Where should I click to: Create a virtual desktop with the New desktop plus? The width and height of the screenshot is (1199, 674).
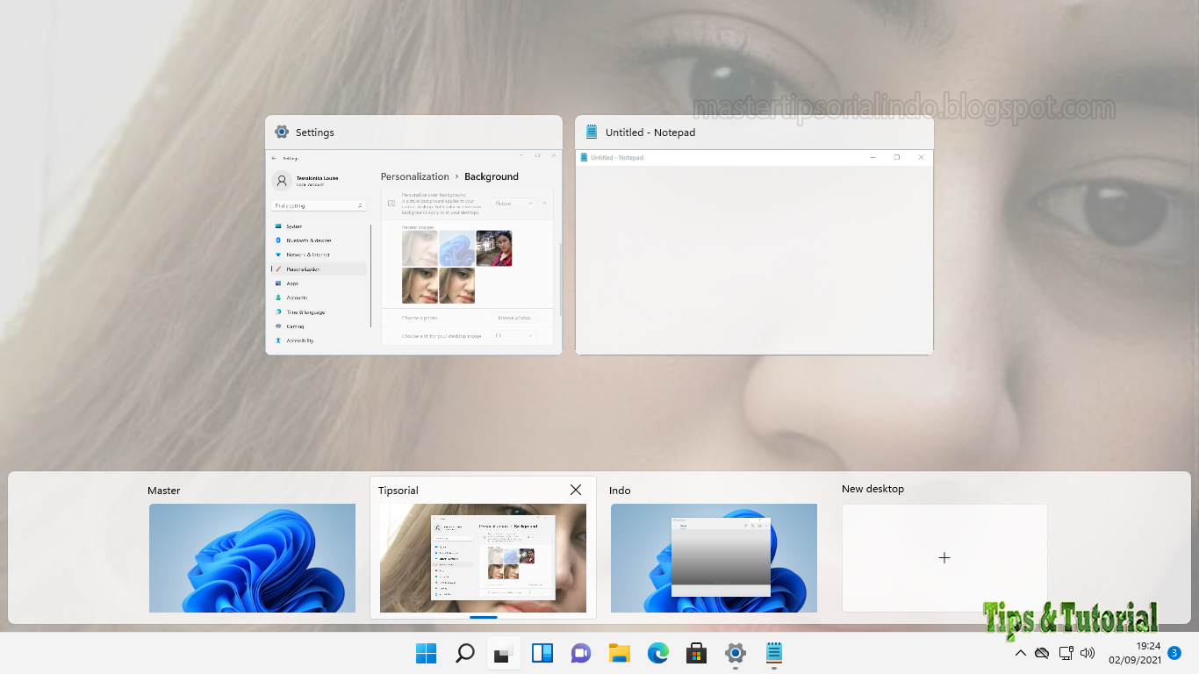944,557
